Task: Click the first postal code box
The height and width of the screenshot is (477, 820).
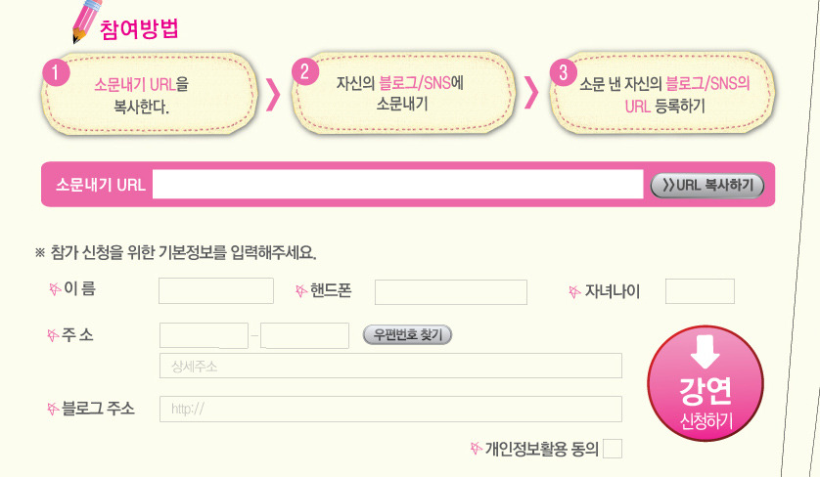Action: (x=204, y=335)
